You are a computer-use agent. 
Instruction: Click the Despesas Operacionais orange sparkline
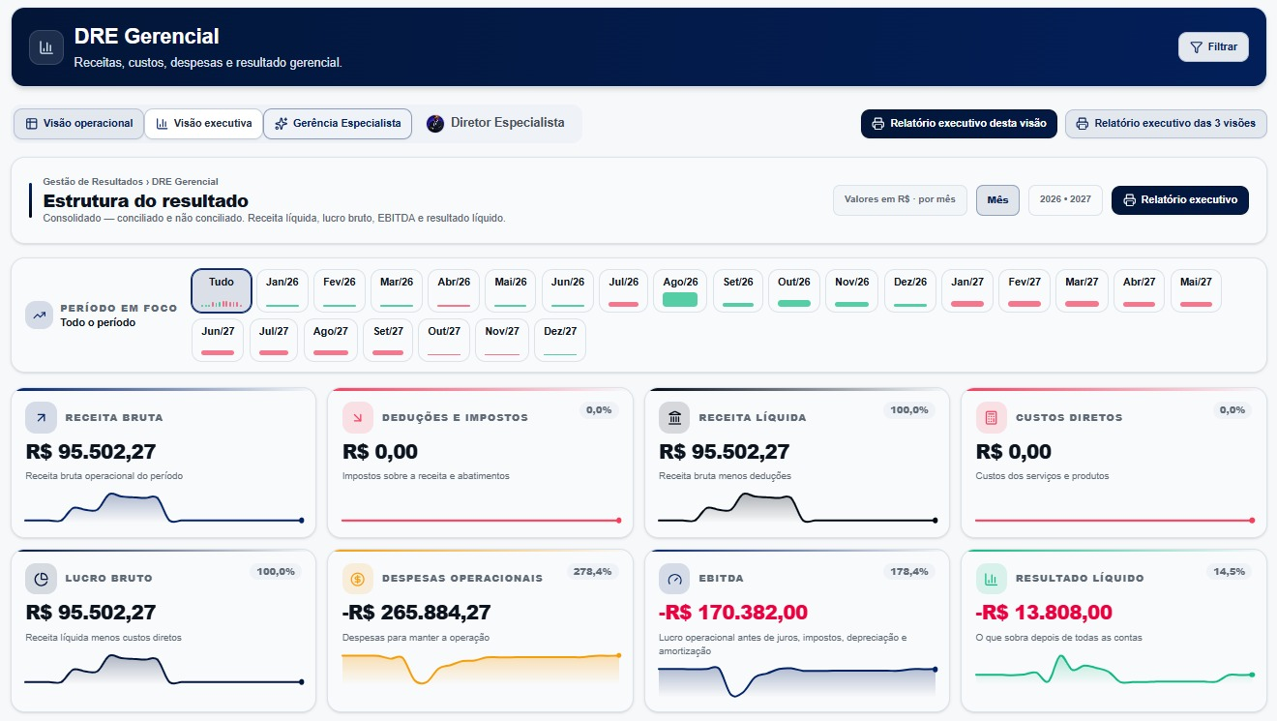tap(481, 669)
